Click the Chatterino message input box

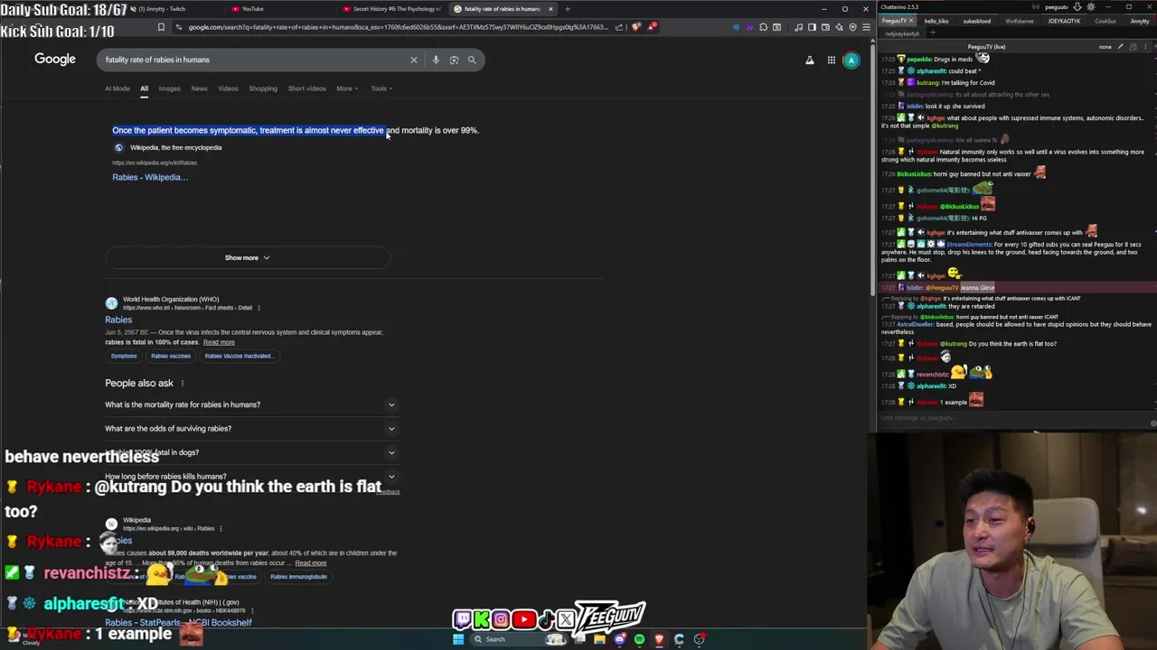point(1012,418)
